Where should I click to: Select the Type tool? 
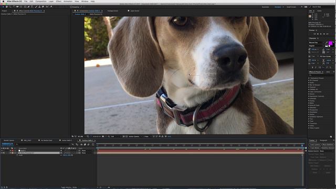click(x=32, y=7)
